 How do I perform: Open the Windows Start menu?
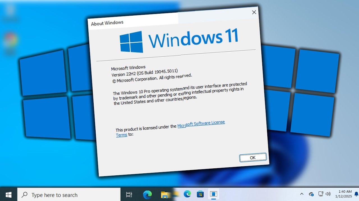(x=8, y=195)
